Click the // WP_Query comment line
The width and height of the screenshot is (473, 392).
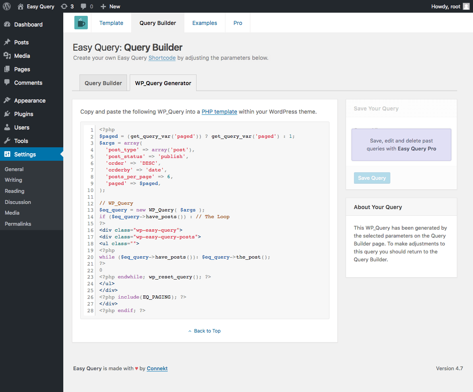[116, 203]
